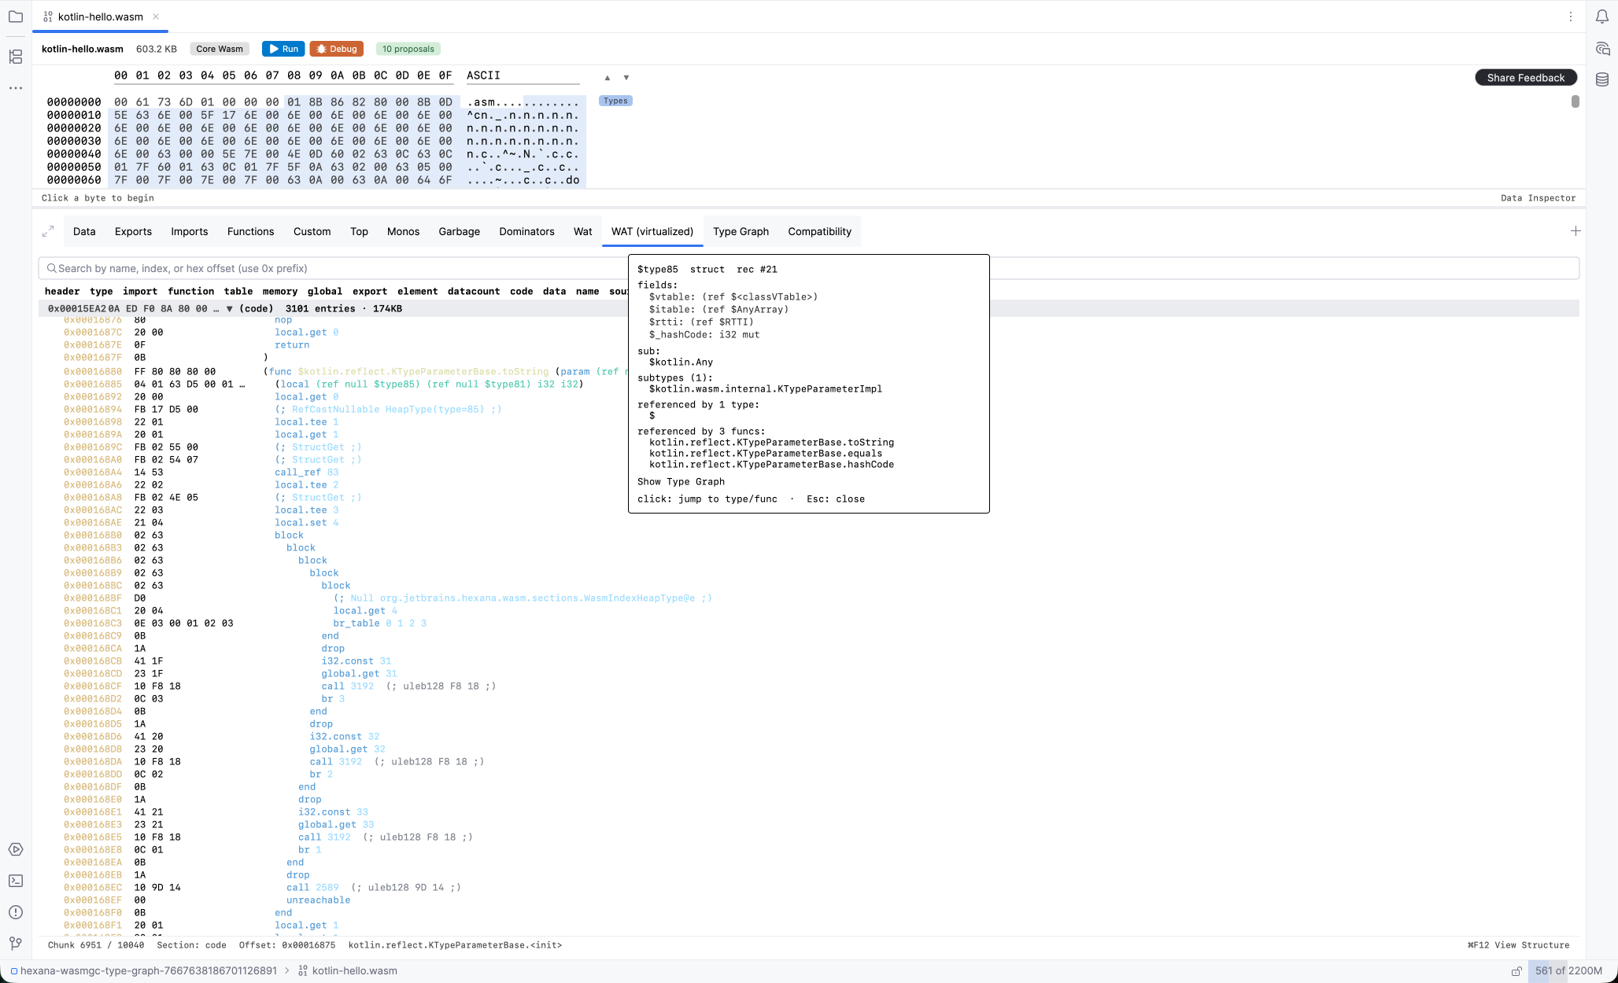Switch to the Type Graph tab
Screen dimensions: 1618x983
pyautogui.click(x=741, y=231)
